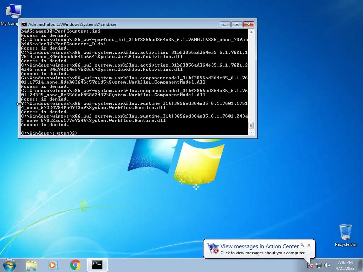Launch Windows Media Player from taskbar
The image size is (363, 272).
(x=53, y=265)
